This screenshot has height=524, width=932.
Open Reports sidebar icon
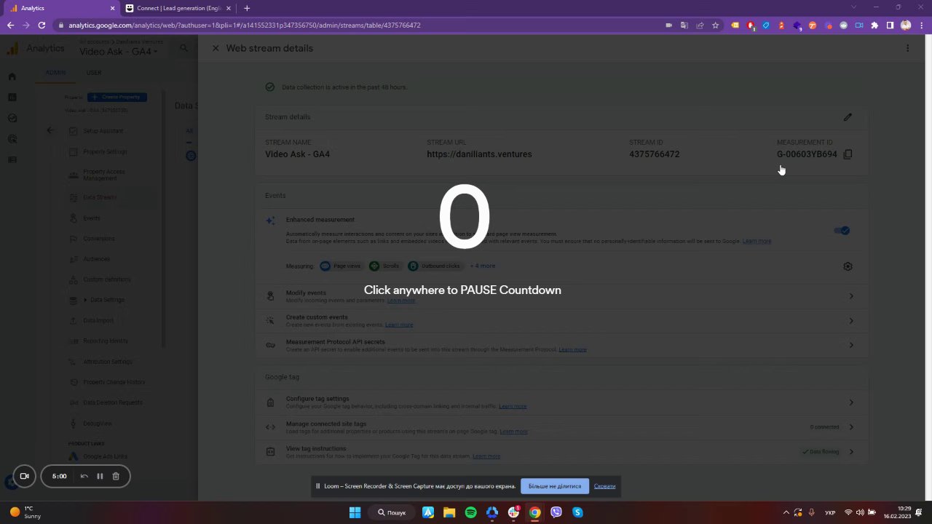click(12, 97)
